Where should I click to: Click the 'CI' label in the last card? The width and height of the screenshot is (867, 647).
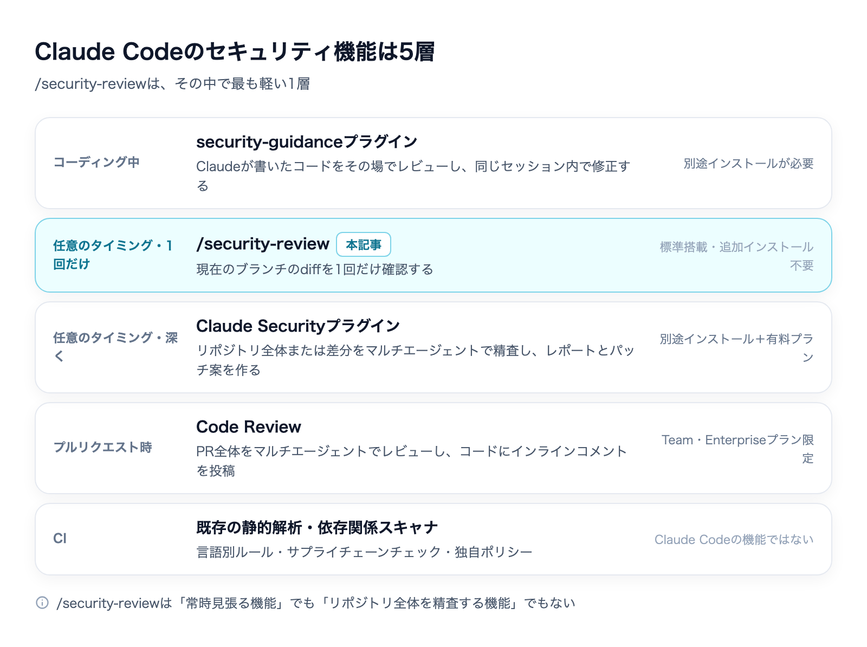tap(60, 538)
